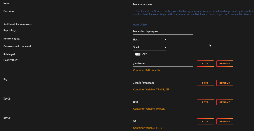Click the Network Type: label
Viewport: 254px width, 131px height.
12,39
